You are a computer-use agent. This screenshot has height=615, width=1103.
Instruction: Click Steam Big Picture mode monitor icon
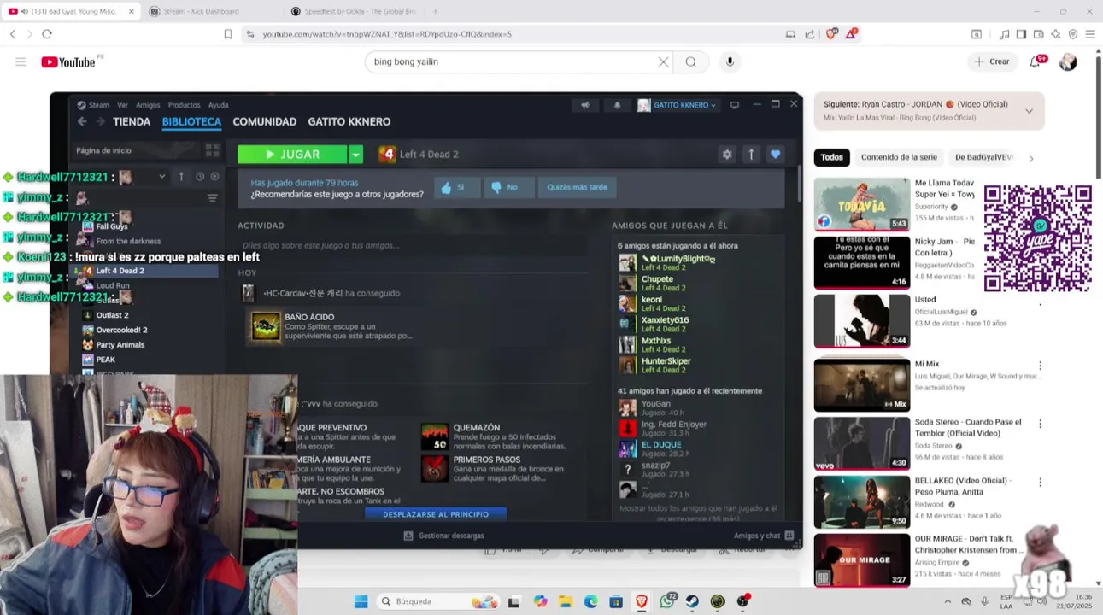(x=735, y=105)
